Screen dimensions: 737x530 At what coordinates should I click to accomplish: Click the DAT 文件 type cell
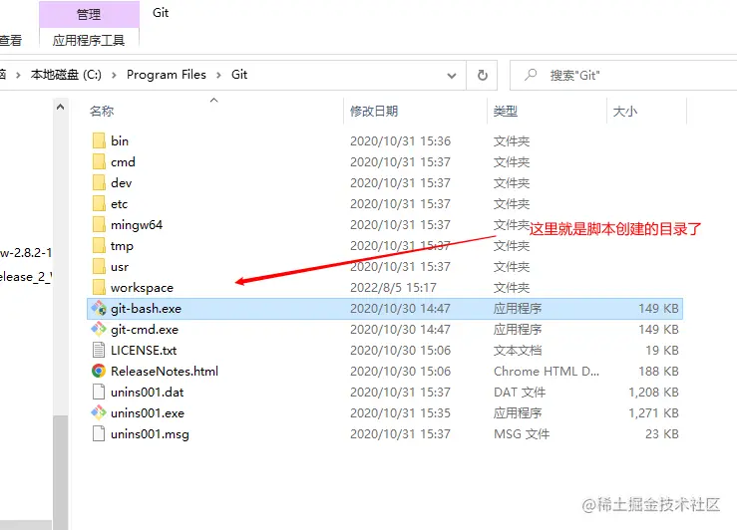pyautogui.click(x=520, y=392)
